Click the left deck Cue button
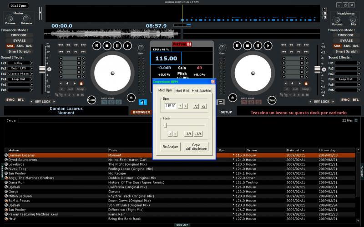 click(91, 100)
